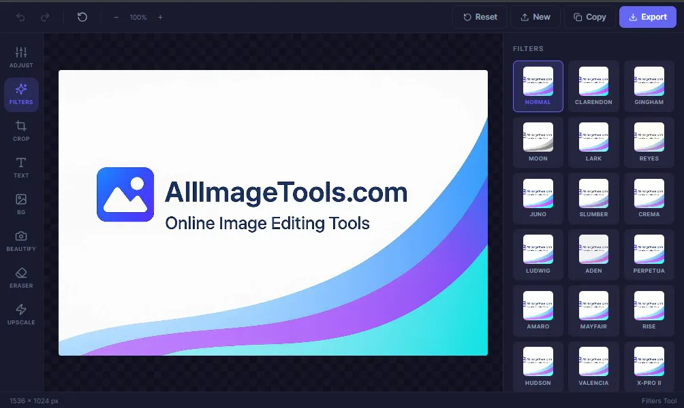Apply the Lark filter
Viewport: 684px width, 408px height.
click(x=593, y=142)
